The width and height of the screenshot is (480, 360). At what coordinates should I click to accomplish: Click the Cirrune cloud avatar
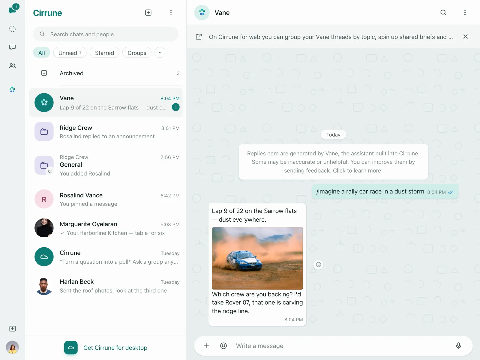coord(44,257)
